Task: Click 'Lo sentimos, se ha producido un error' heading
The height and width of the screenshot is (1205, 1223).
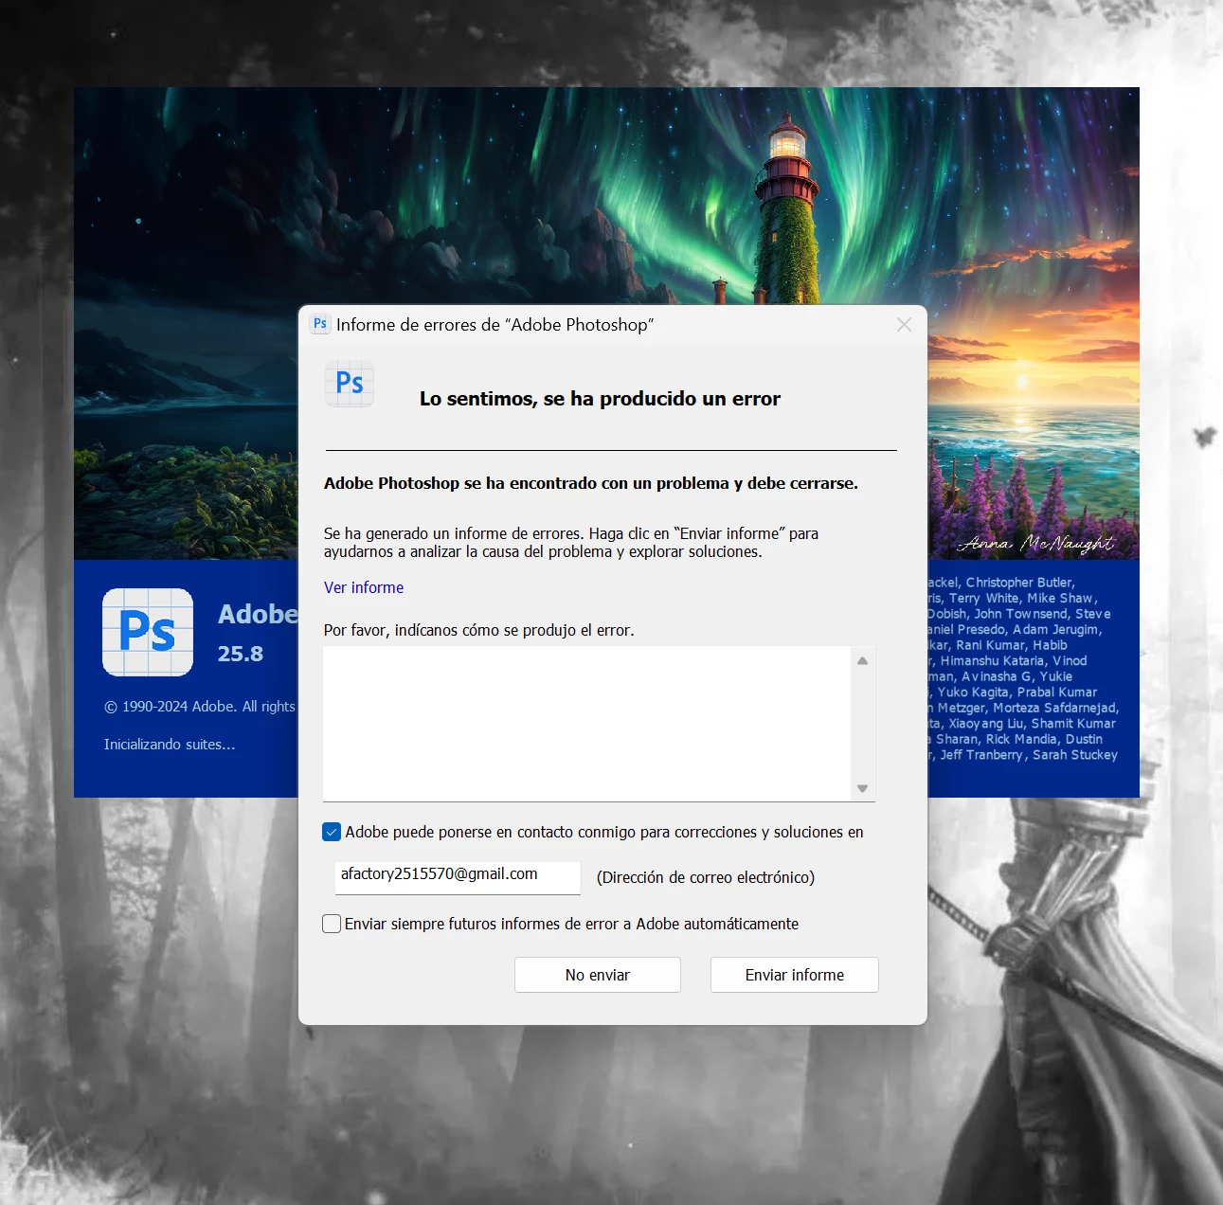Action: (x=600, y=399)
